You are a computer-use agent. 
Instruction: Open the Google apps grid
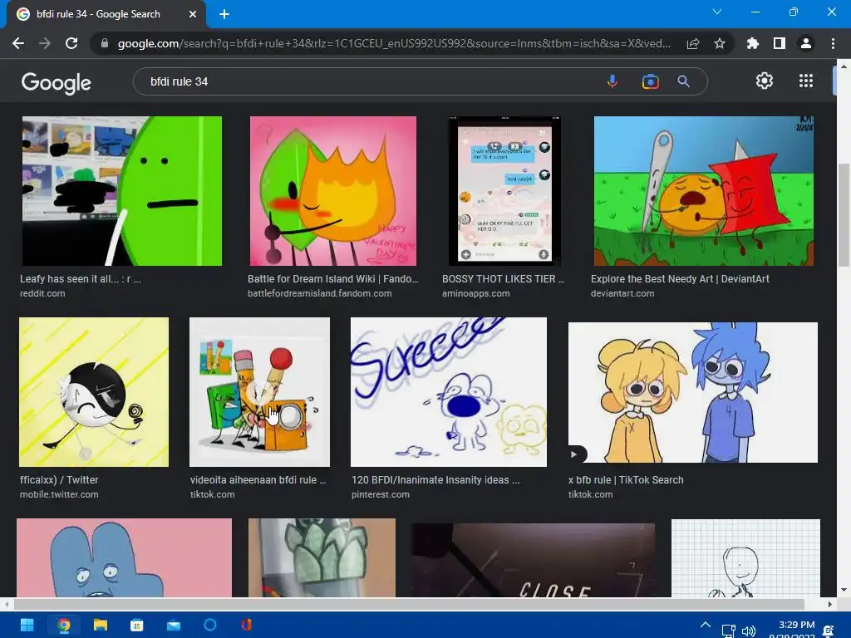[806, 81]
